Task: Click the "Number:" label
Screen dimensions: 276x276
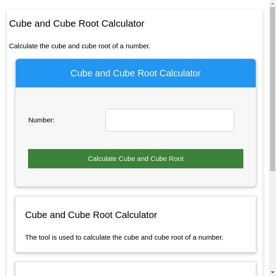Action: pos(41,120)
